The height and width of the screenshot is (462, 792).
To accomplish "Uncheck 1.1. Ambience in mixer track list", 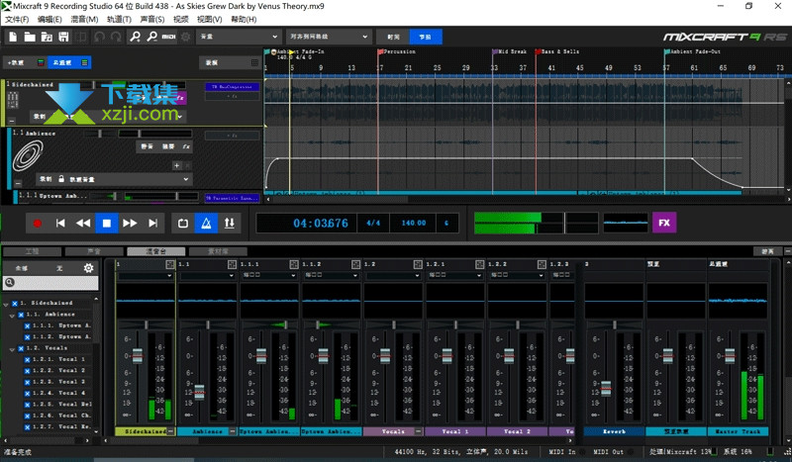I will (21, 315).
